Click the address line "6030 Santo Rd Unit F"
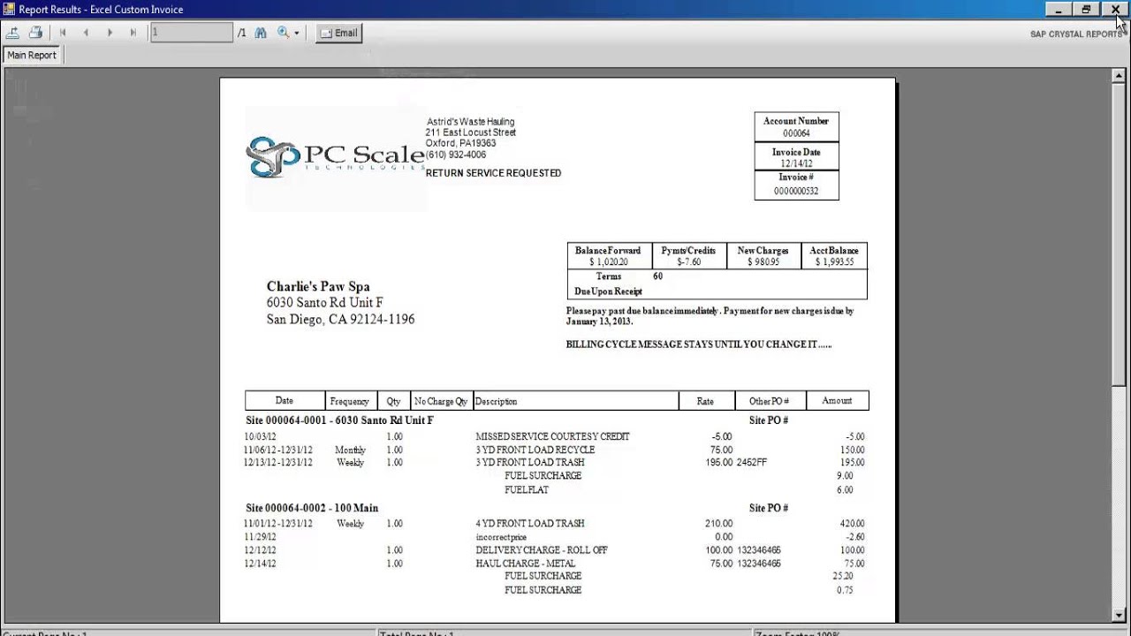 325,303
